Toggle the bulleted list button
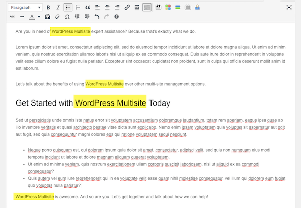This screenshot has height=208, width=301. coord(68,8)
